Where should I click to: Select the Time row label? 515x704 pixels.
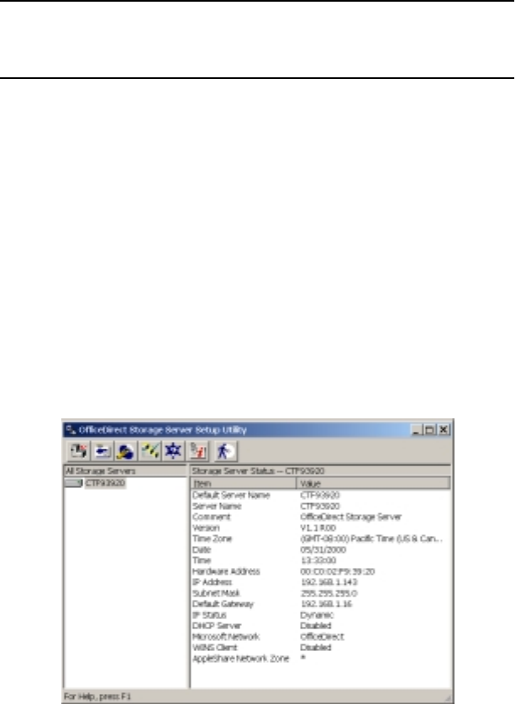(x=202, y=560)
